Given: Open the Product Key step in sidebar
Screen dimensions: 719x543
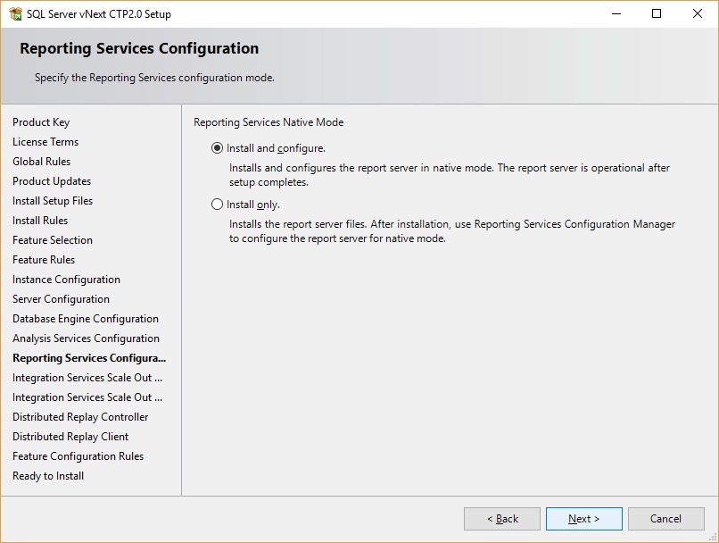Looking at the screenshot, I should coord(41,122).
